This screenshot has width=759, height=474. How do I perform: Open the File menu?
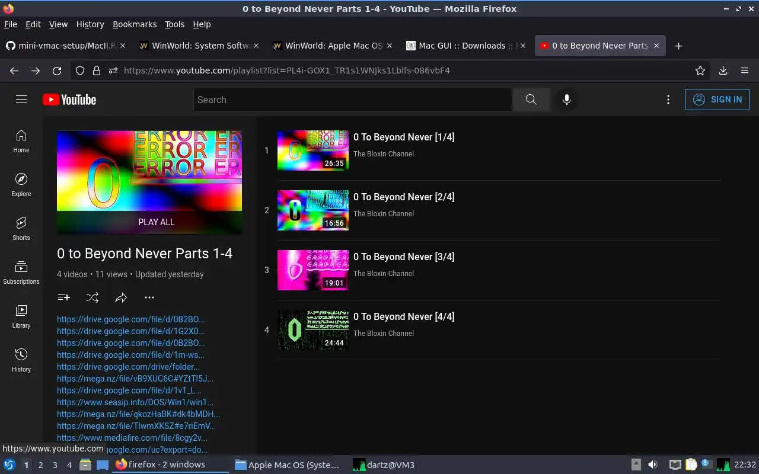[11, 24]
